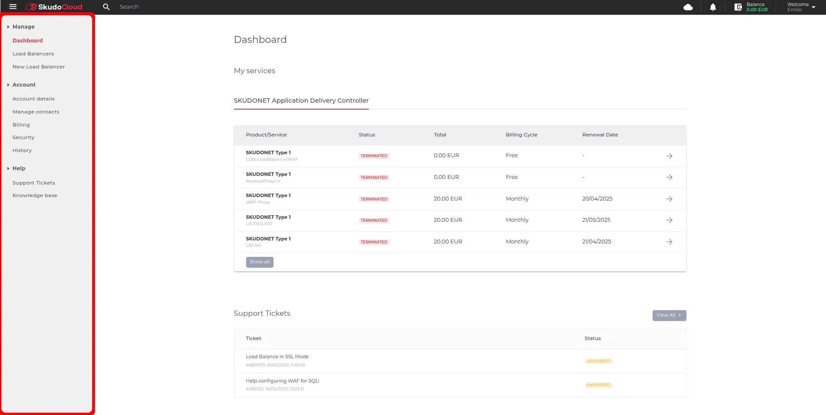Open arrow for LON-LoadBalancerWAF service
The image size is (826, 415).
[669, 156]
